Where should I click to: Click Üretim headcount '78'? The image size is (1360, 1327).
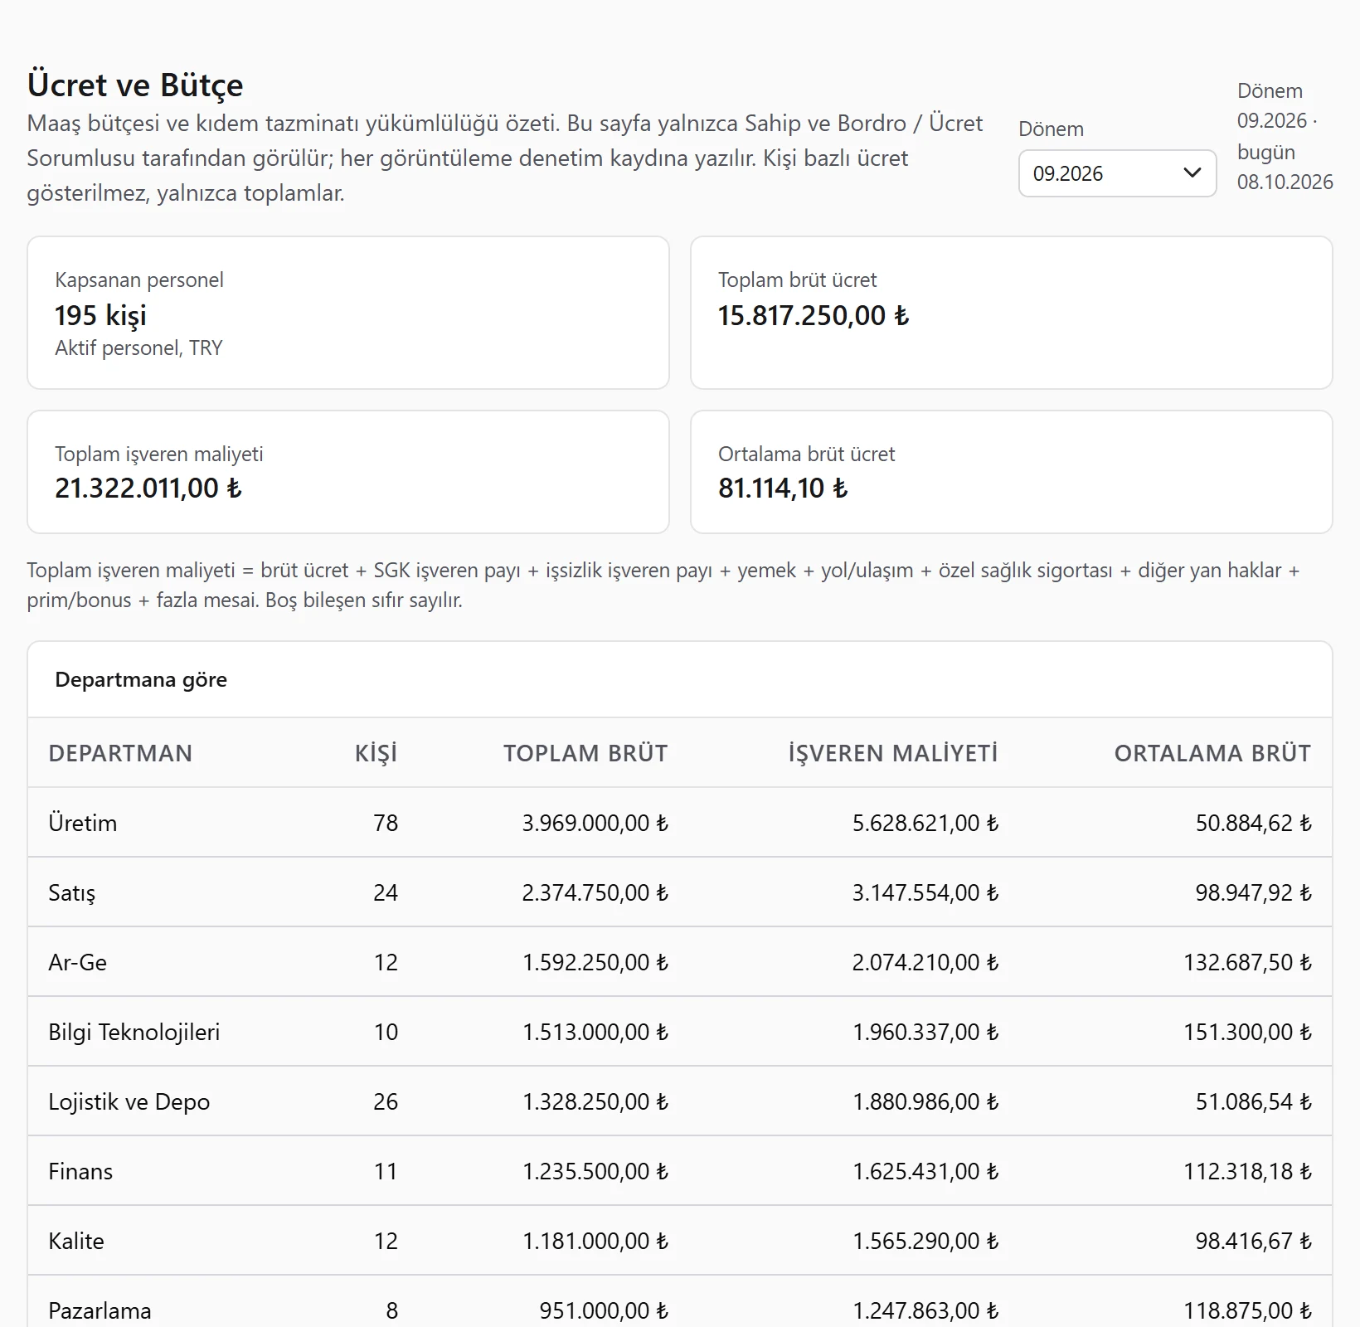[x=386, y=823]
